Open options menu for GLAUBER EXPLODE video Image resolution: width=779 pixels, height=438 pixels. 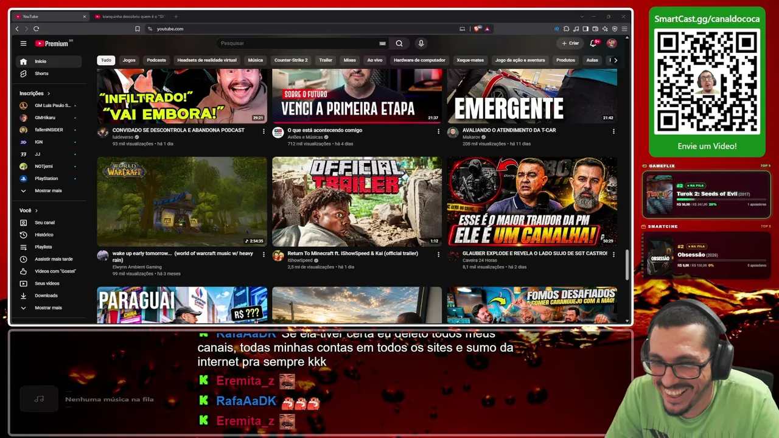[x=613, y=254]
